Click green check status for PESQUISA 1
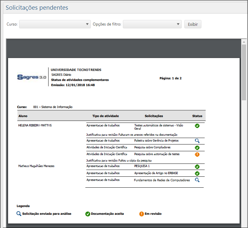This screenshot has width=248, height=228. (x=197, y=167)
